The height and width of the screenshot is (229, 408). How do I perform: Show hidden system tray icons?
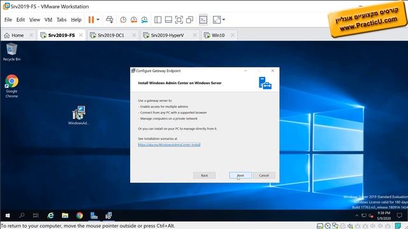coord(357,216)
